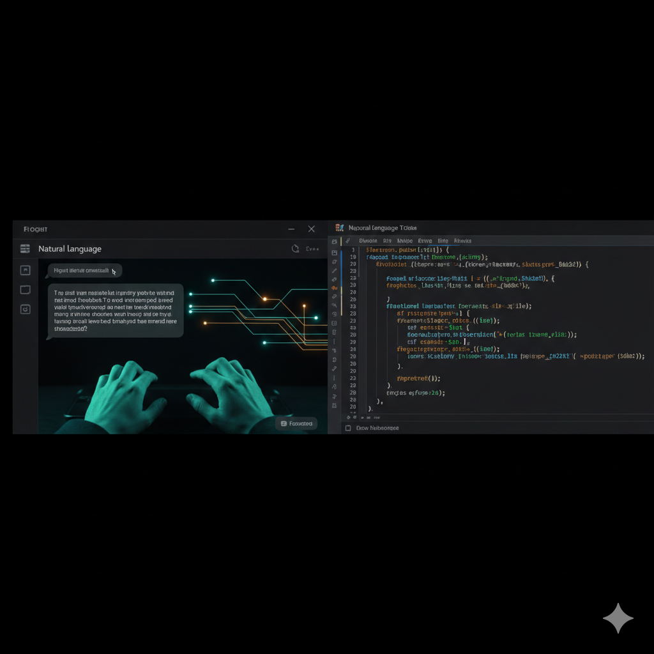This screenshot has width=654, height=654.
Task: Select the orange paint tool in the editor toolbar
Action: [x=334, y=287]
